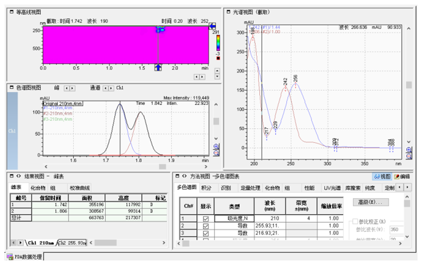Select the Ch2 255.93 sheet tab
This screenshot has width=422, height=269.
[72, 243]
